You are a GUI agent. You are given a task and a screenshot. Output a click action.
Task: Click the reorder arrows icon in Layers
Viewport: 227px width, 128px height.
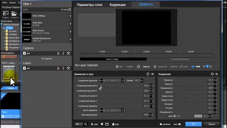(x=63, y=68)
